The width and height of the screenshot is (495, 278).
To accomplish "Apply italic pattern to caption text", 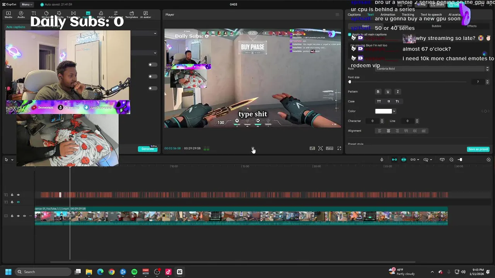I will 398,92.
